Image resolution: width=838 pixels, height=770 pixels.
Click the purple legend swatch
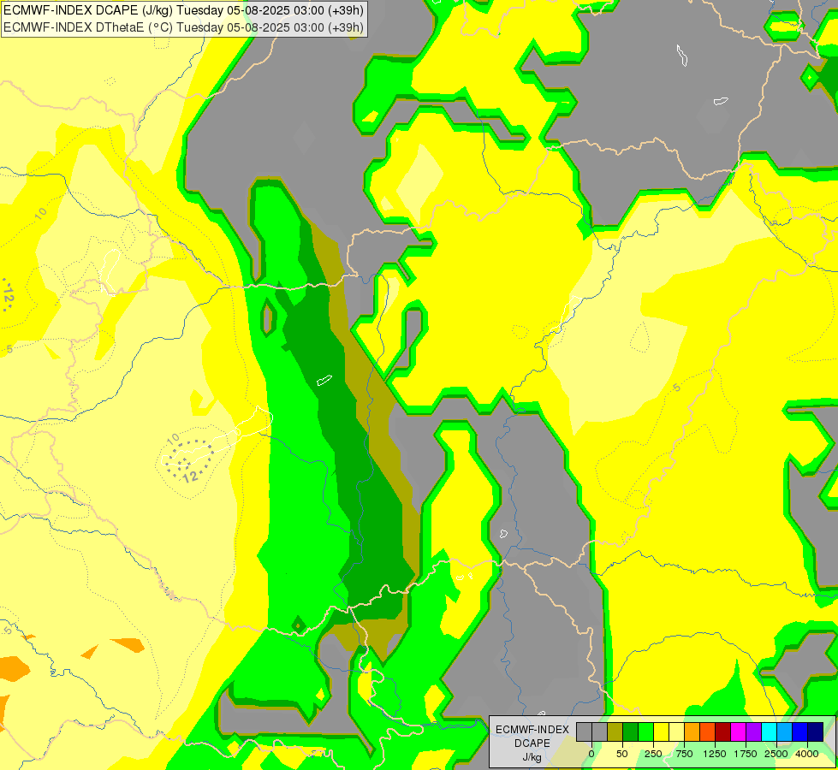pyautogui.click(x=753, y=731)
